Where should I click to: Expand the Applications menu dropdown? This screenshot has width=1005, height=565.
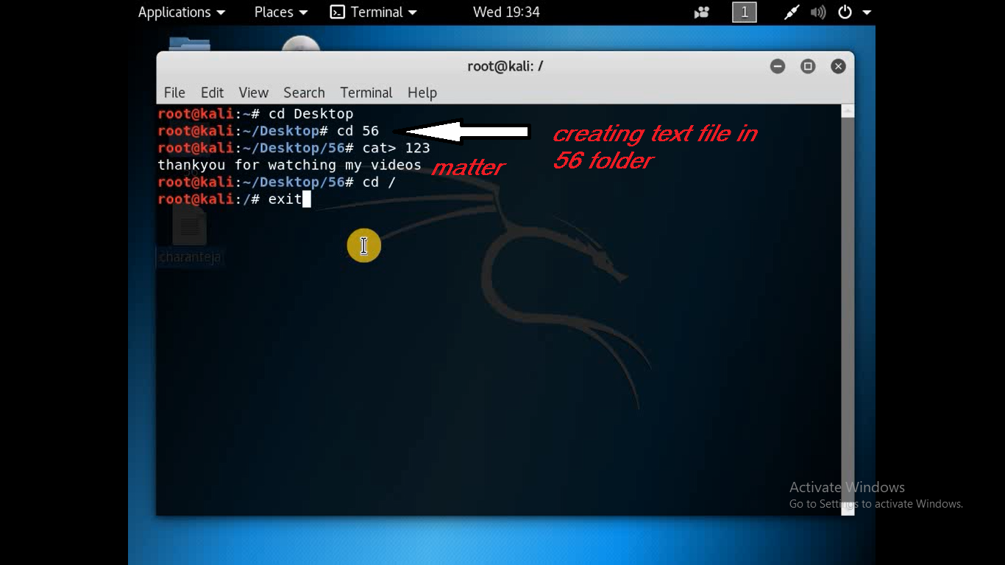(182, 12)
